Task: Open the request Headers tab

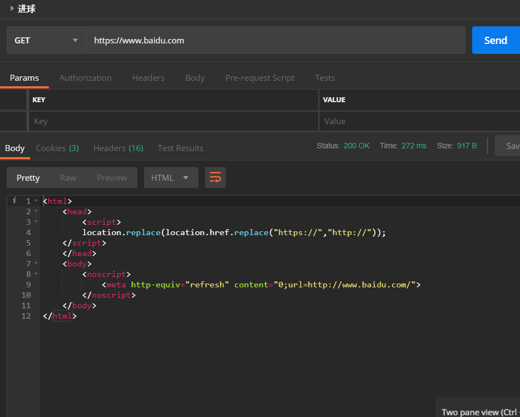Action: point(148,78)
